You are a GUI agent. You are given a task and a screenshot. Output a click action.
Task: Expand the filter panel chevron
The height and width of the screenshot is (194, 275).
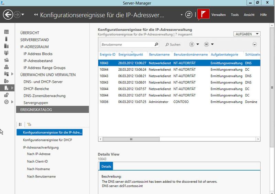(x=254, y=44)
